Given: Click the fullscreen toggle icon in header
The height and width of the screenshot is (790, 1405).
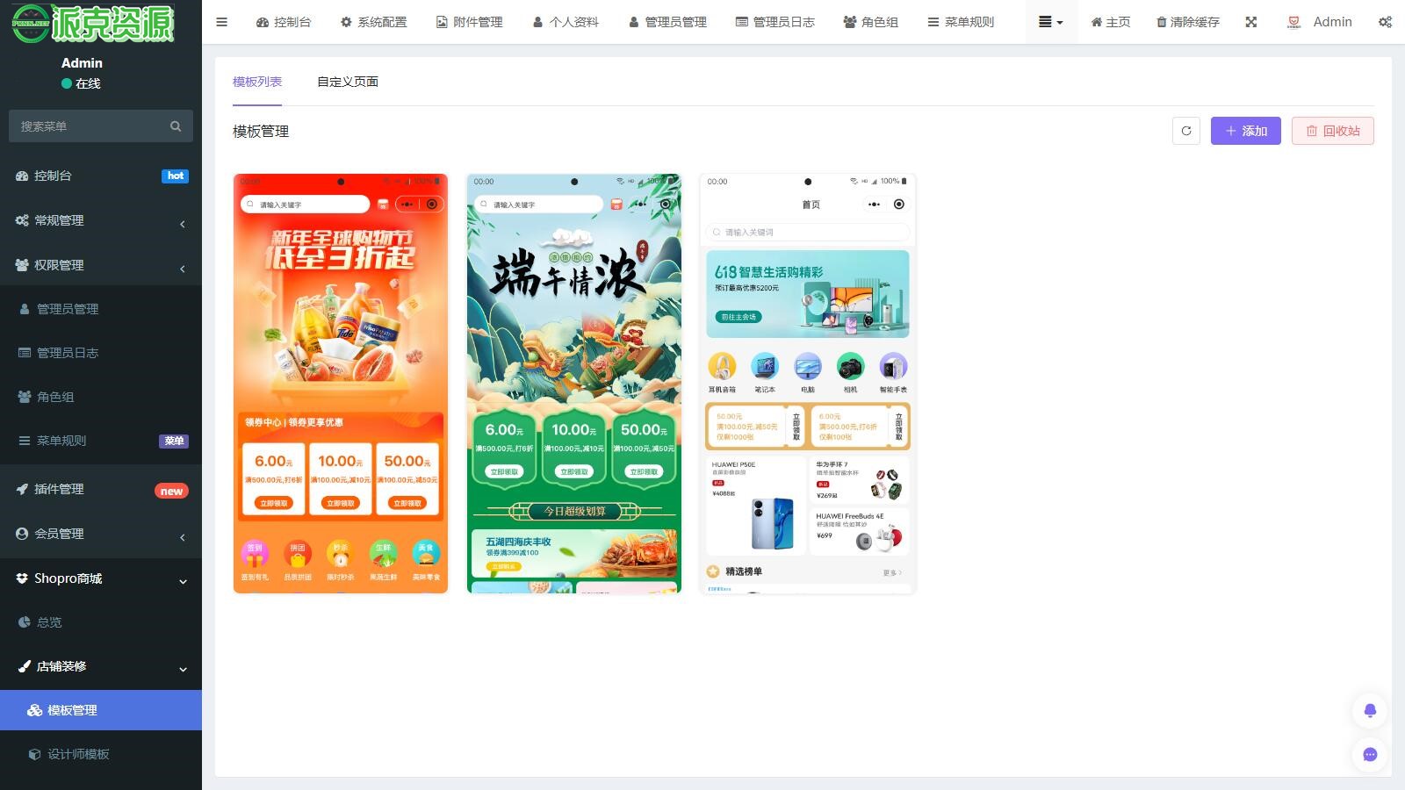Looking at the screenshot, I should tap(1250, 22).
